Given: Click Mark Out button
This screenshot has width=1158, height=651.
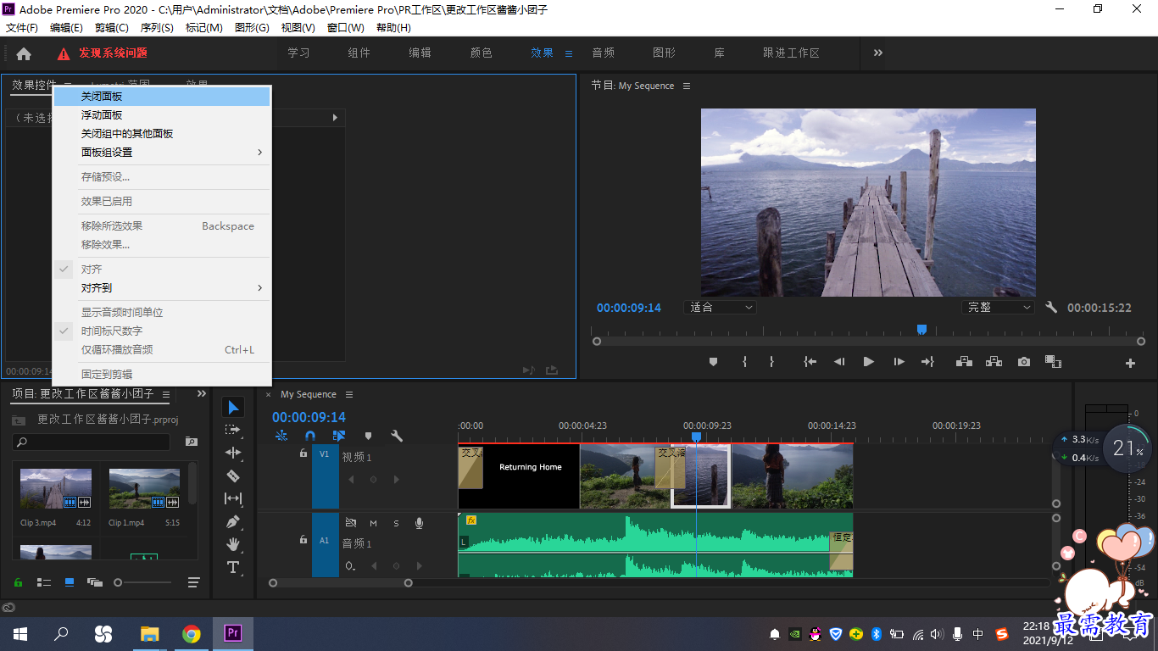Looking at the screenshot, I should click(x=771, y=362).
